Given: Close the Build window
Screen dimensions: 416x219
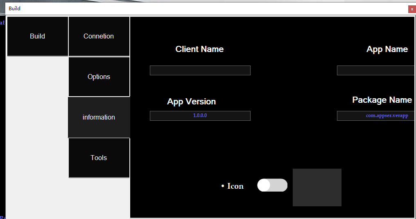Looking at the screenshot, I should click(x=411, y=9).
